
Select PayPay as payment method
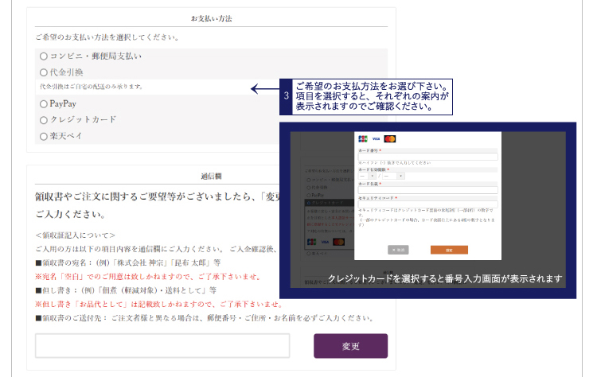pyautogui.click(x=43, y=104)
